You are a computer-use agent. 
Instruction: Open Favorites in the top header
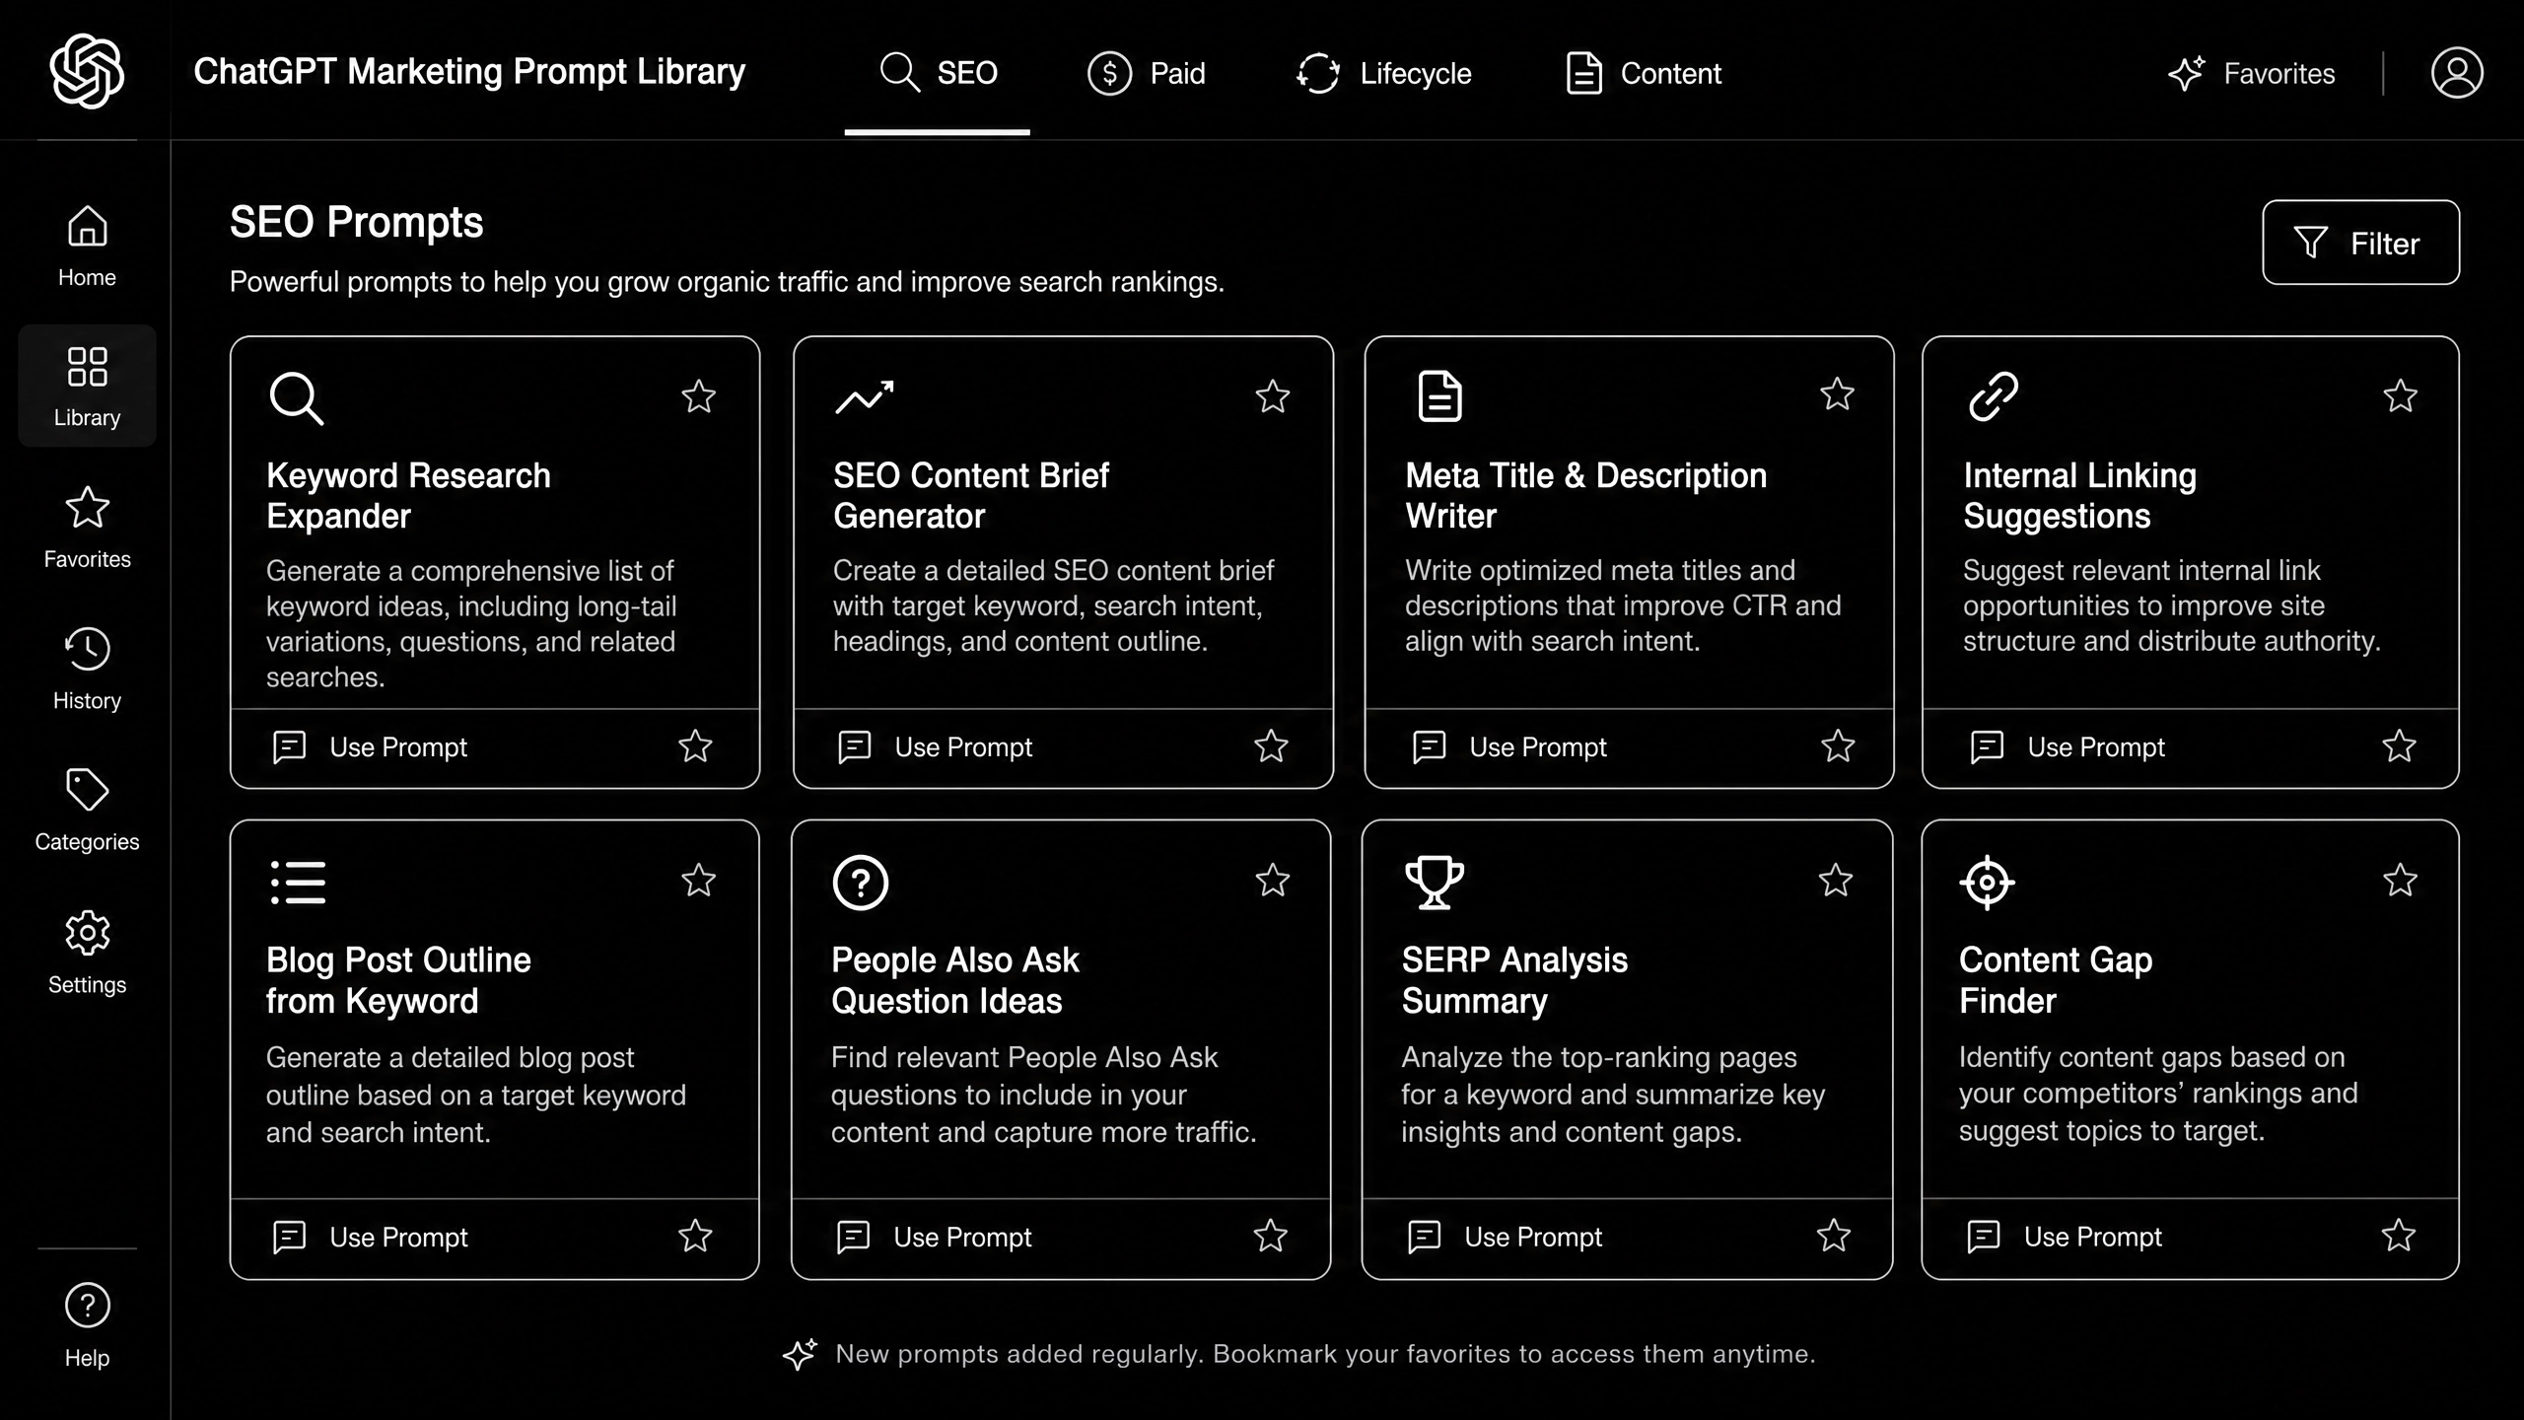2251,73
